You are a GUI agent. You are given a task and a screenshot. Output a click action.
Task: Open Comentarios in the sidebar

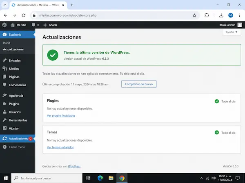(18, 85)
